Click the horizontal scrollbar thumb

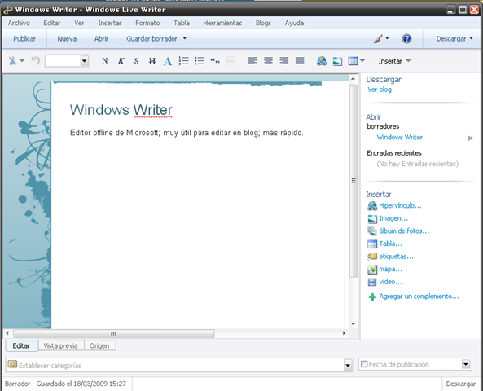tap(114, 333)
